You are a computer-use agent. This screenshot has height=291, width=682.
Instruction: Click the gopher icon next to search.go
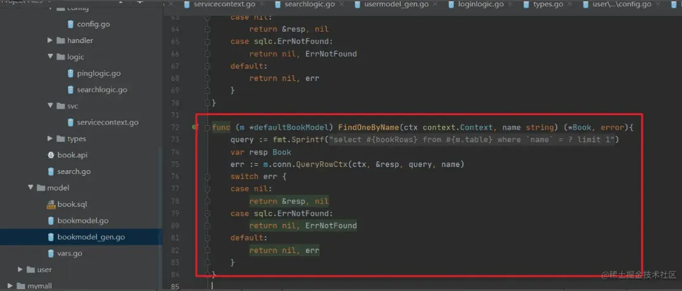(51, 171)
